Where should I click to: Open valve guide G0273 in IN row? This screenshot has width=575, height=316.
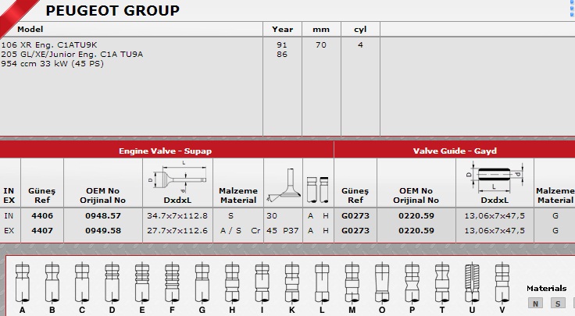click(x=355, y=215)
